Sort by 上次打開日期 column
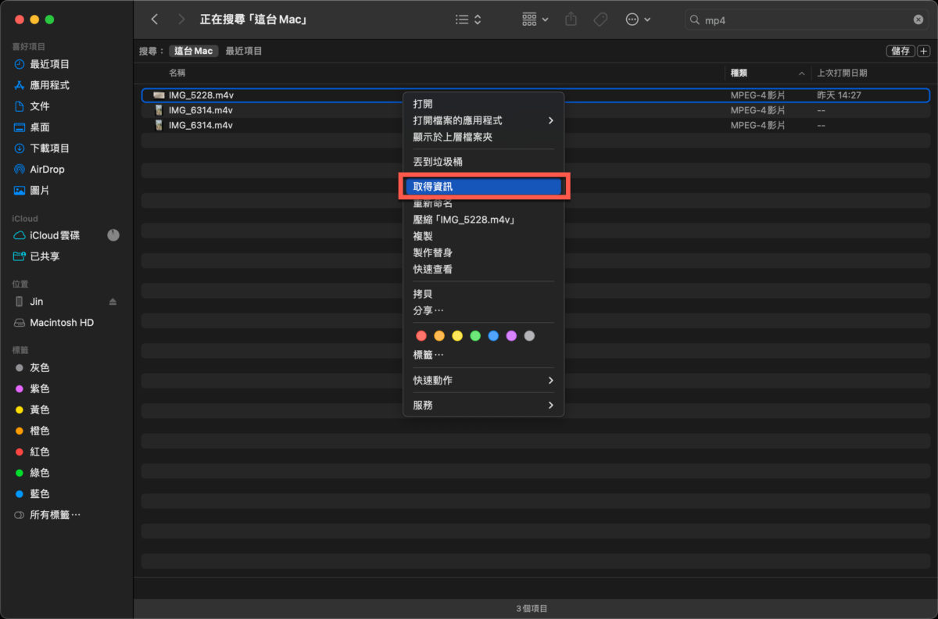The height and width of the screenshot is (619, 938). (842, 73)
